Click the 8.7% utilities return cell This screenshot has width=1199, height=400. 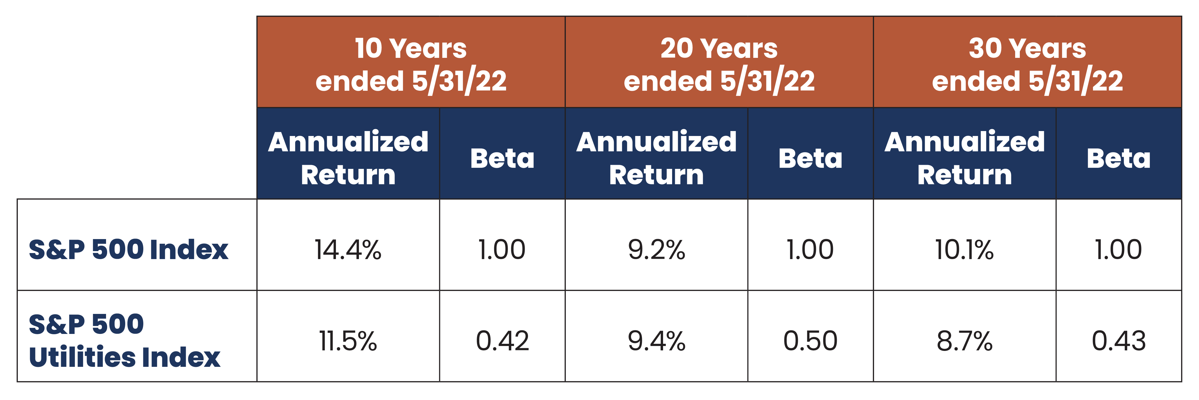[964, 341]
